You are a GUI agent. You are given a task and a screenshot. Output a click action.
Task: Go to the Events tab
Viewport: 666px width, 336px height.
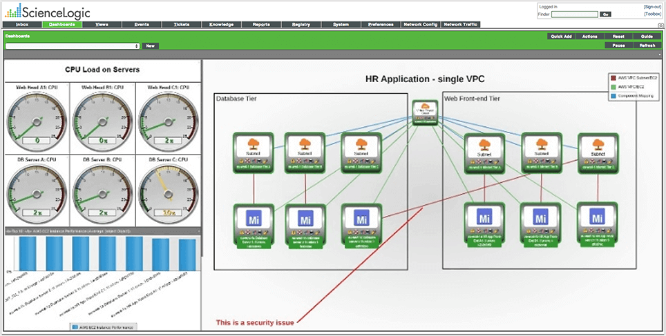coord(142,25)
